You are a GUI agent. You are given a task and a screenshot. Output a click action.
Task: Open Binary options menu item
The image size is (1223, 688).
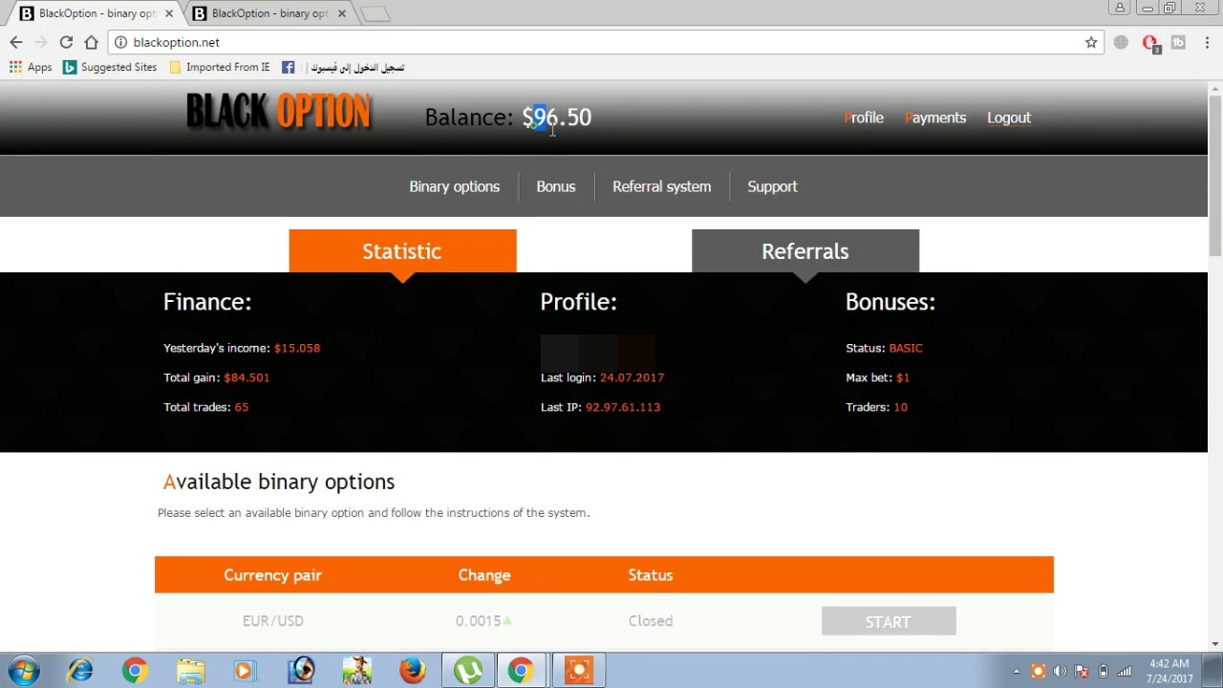pyautogui.click(x=454, y=186)
